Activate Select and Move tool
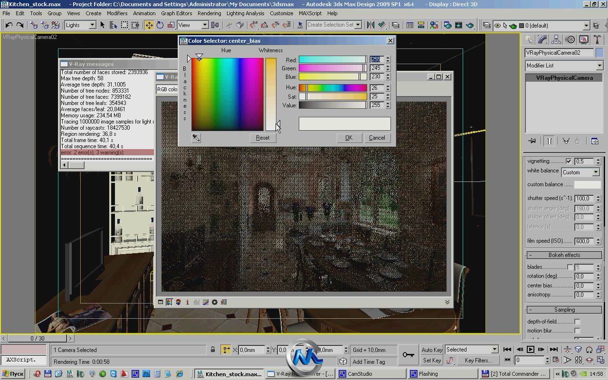 pos(149,25)
